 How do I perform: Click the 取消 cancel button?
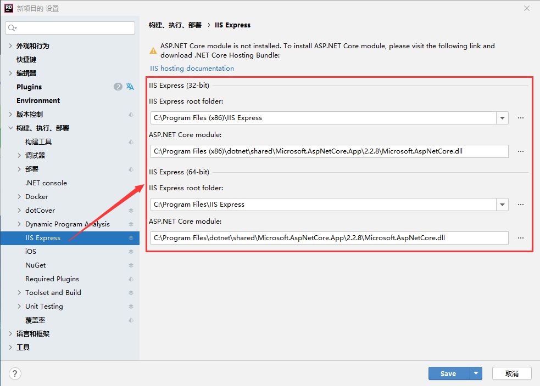pos(511,373)
